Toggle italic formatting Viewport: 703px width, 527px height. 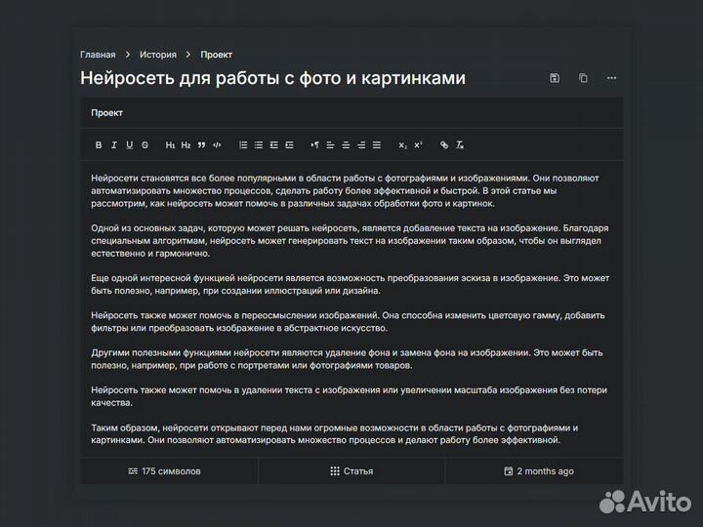pos(114,144)
